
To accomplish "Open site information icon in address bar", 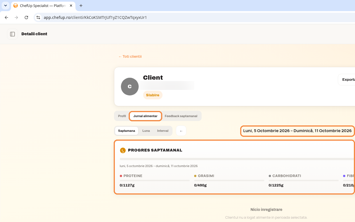I will click(x=38, y=17).
